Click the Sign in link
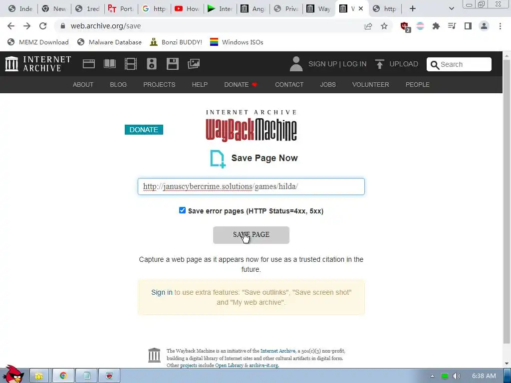 tap(162, 292)
